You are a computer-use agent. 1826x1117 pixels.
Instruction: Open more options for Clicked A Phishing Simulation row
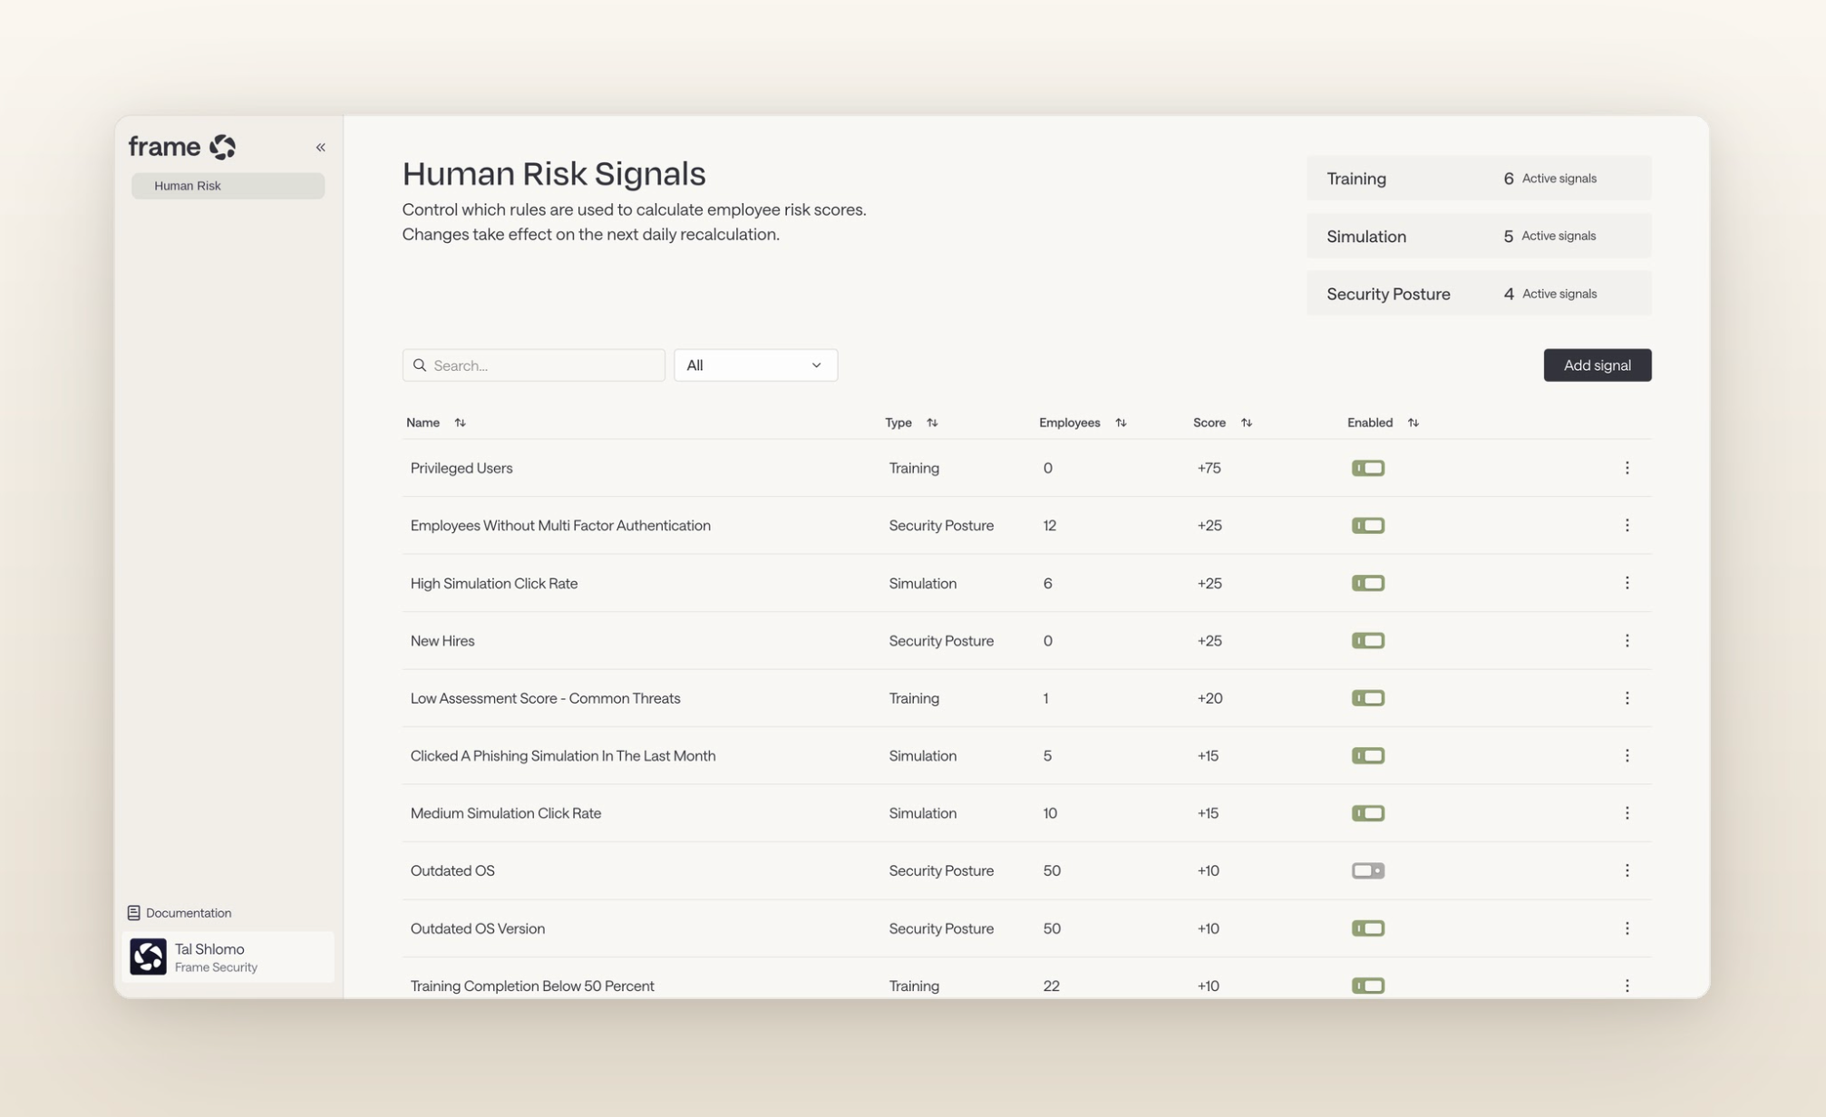1627,756
